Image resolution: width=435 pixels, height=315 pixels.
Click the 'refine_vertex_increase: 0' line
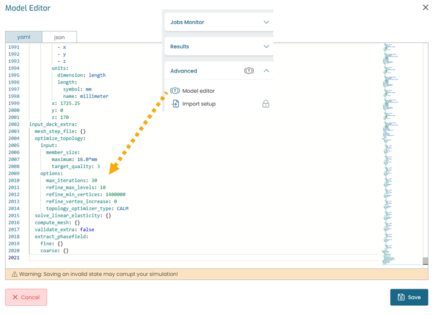click(82, 202)
